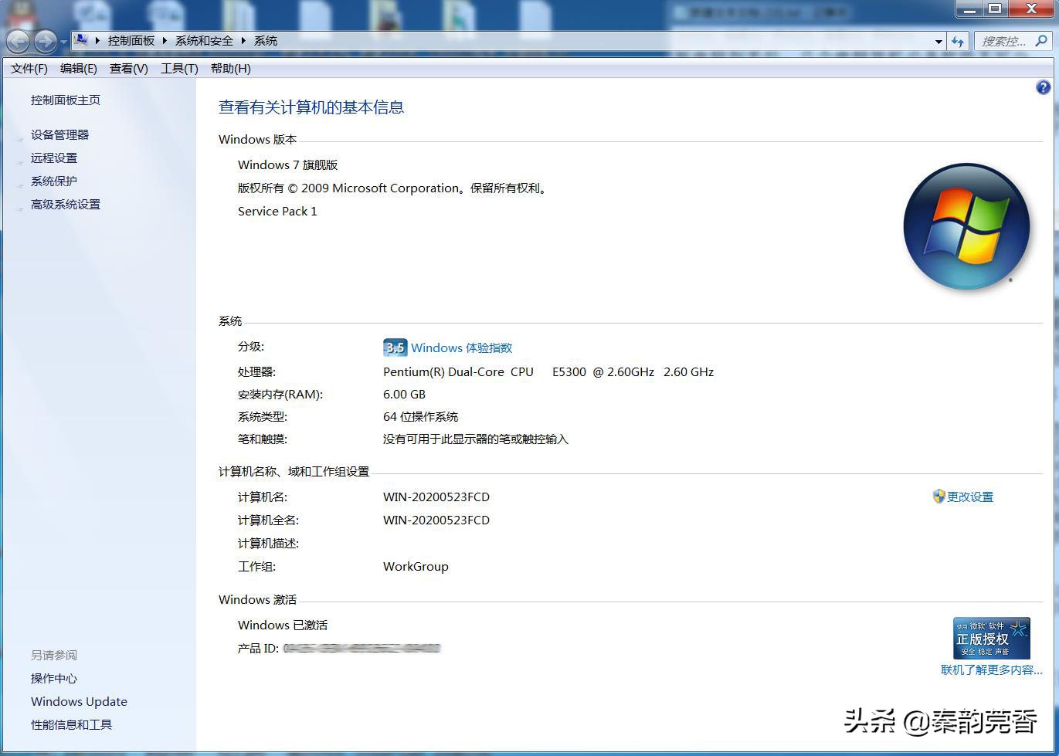Open the 帮助(H) menu
Viewport: 1059px width, 756px height.
pos(229,68)
